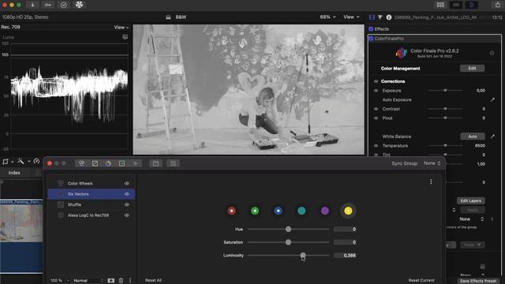Toggle the inspector sliders icon

coord(472,5)
